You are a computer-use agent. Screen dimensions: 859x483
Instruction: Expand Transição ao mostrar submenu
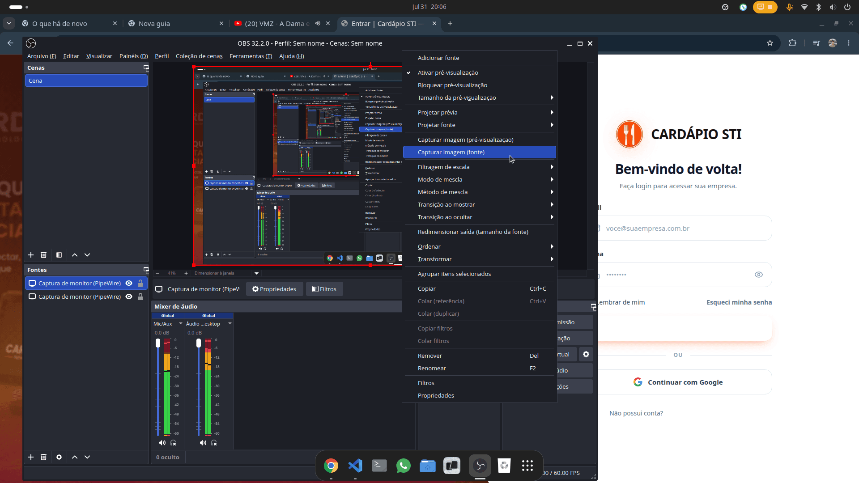pos(480,204)
